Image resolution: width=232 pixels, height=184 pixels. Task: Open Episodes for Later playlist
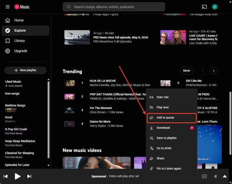pos(25,165)
